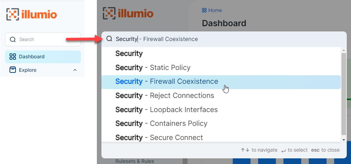351x164 pixels.
Task: Open Security - Loopback Interfaces result
Action: (166, 110)
